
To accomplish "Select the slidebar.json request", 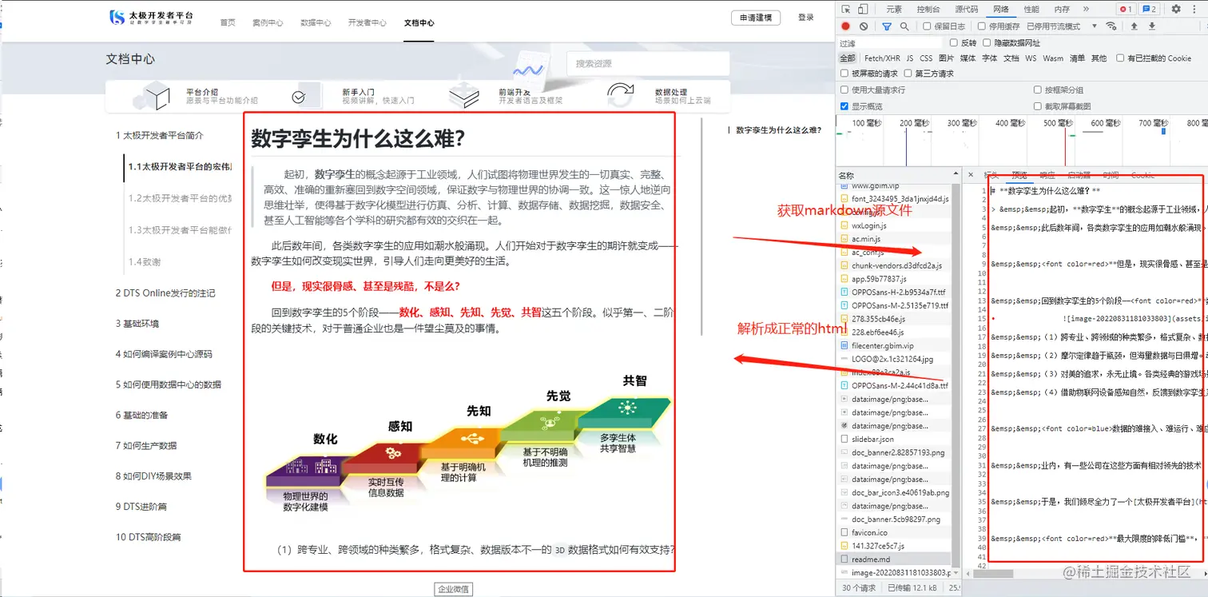I will pos(895,440).
